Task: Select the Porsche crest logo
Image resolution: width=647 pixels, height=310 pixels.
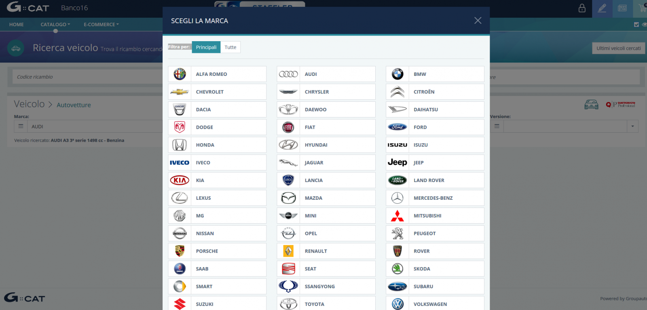Action: point(180,251)
